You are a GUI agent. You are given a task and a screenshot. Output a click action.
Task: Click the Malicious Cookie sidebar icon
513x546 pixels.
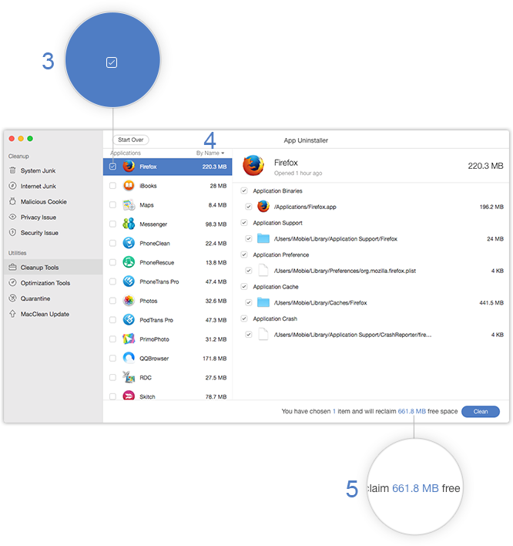click(x=12, y=201)
